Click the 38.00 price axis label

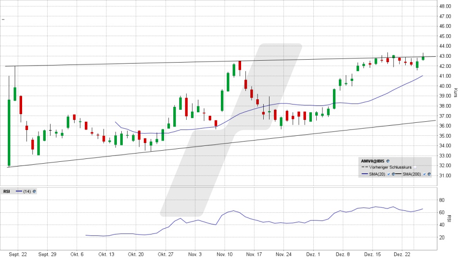pyautogui.click(x=445, y=106)
